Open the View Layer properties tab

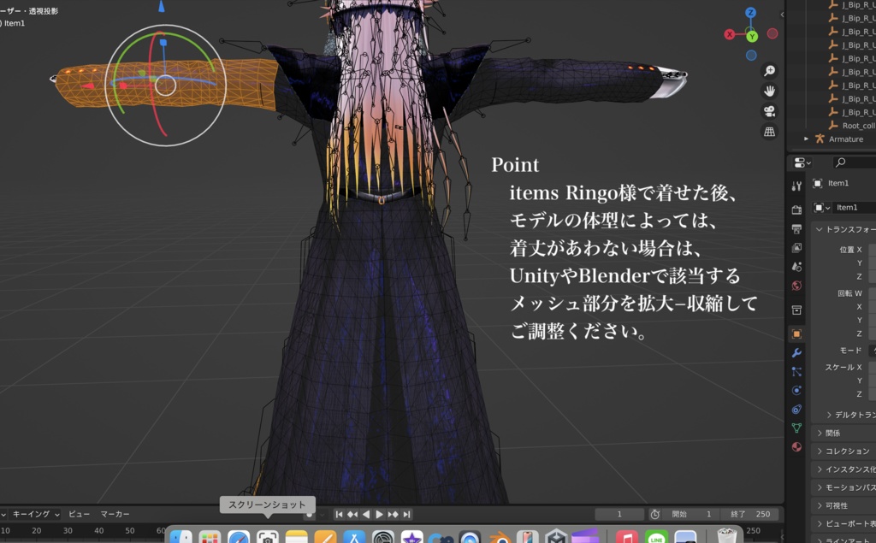coord(796,247)
